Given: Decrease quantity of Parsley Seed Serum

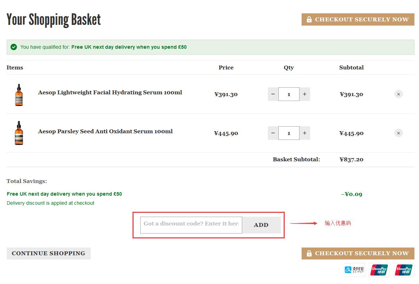Looking at the screenshot, I should point(273,133).
